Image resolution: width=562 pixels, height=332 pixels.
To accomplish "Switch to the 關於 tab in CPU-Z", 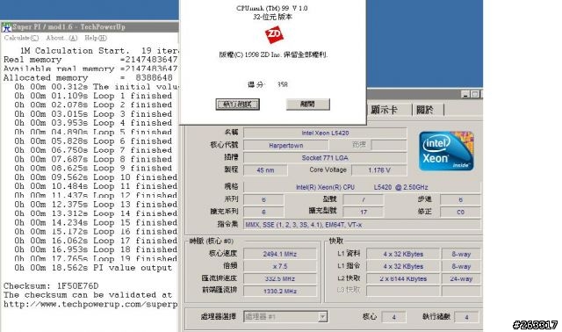I will click(425, 110).
